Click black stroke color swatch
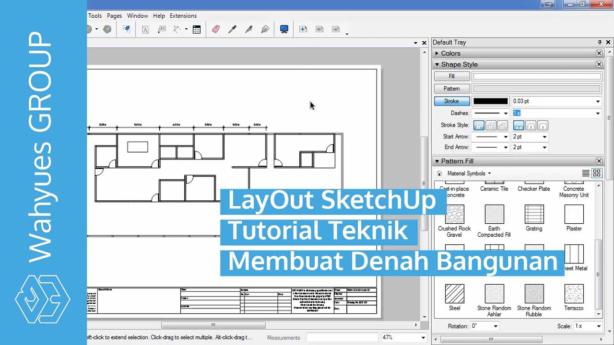The image size is (614, 345). pyautogui.click(x=491, y=101)
